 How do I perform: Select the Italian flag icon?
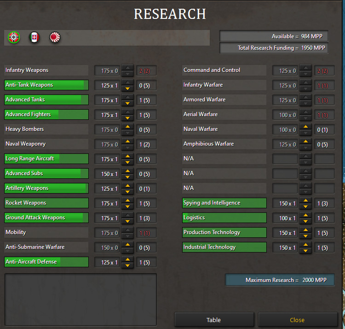(34, 37)
